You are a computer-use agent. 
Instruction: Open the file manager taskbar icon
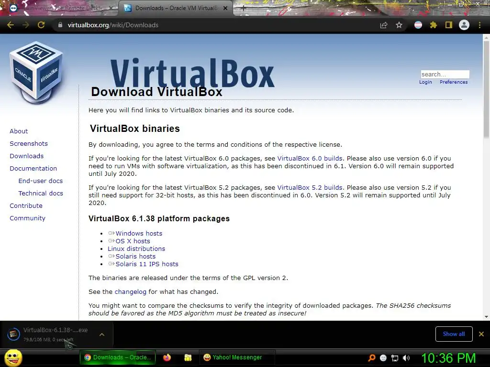[188, 357]
